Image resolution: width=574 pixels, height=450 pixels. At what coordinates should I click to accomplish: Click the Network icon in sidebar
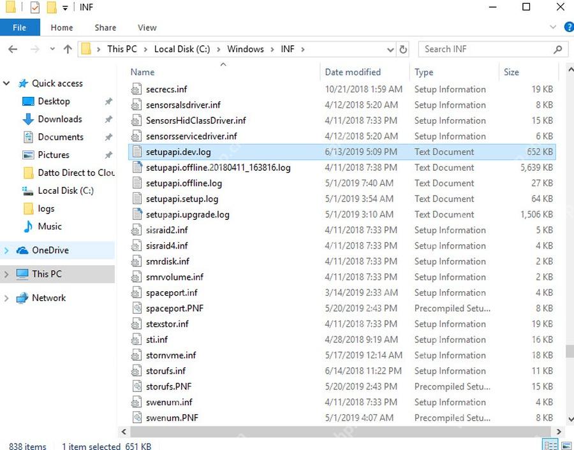(x=22, y=298)
